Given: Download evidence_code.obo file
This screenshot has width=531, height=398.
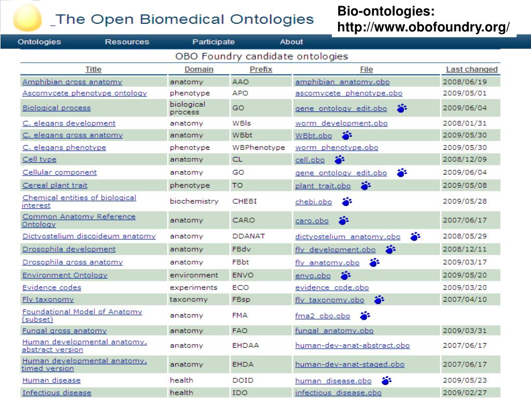Looking at the screenshot, I should [332, 288].
